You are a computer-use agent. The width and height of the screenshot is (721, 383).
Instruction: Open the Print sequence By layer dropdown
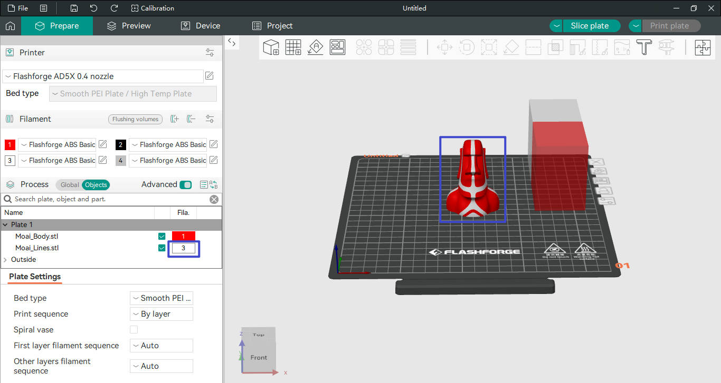click(x=162, y=314)
